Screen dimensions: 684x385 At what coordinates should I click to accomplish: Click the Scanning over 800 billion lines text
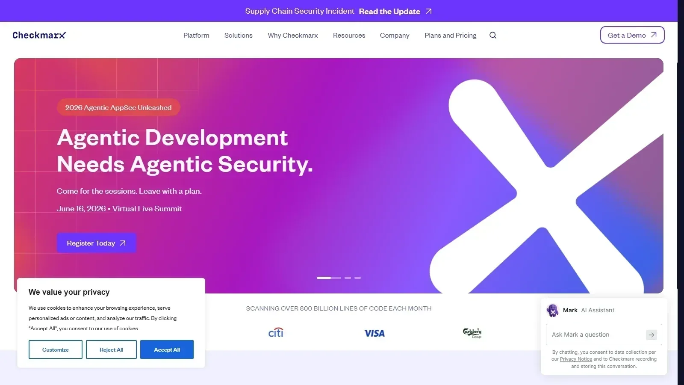point(339,308)
